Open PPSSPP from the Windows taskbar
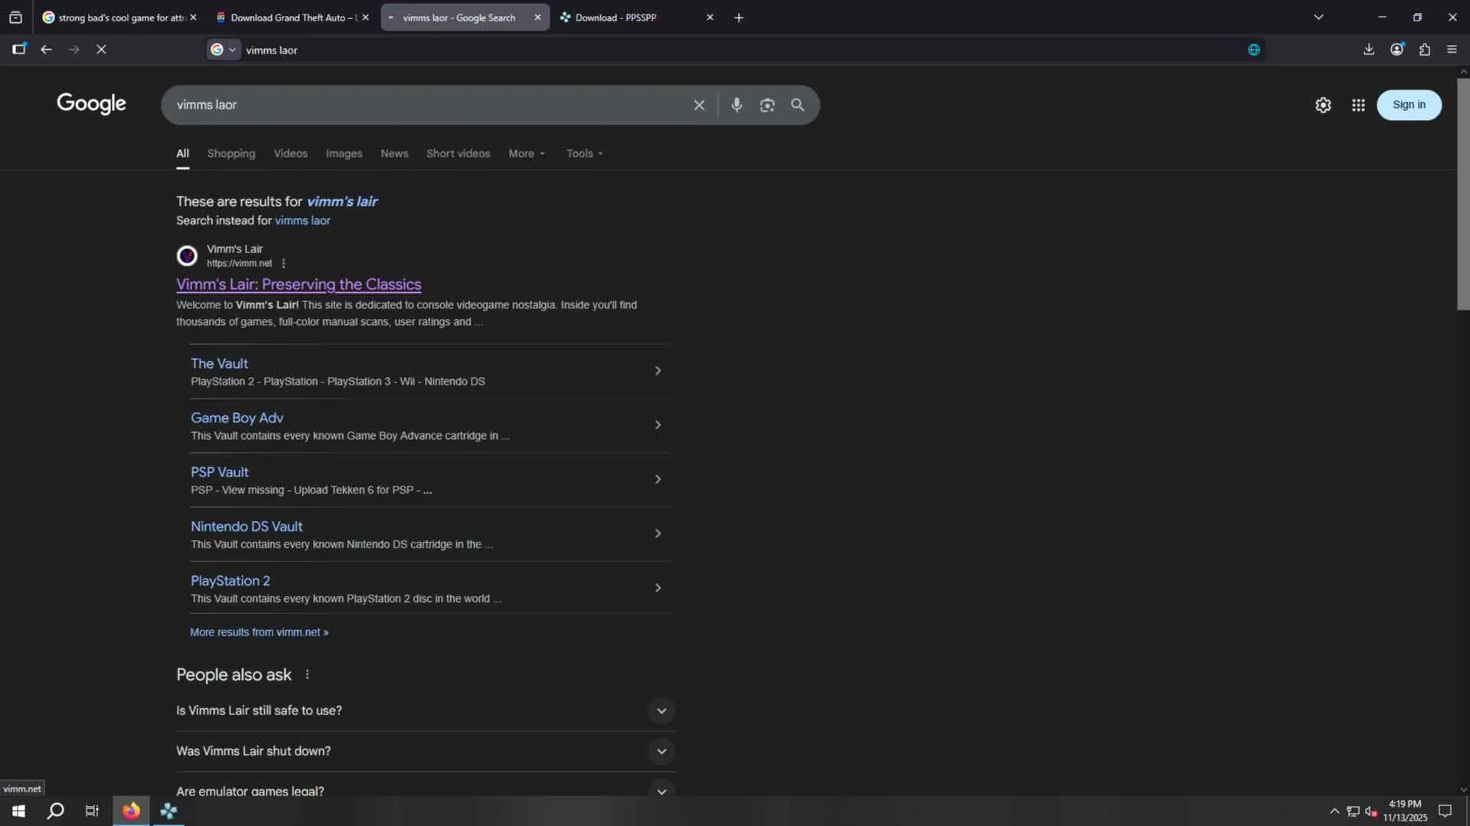 (x=168, y=811)
